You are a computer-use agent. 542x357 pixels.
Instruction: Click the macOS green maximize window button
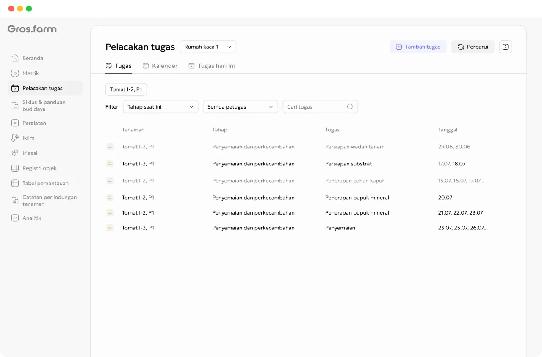[29, 8]
